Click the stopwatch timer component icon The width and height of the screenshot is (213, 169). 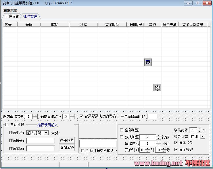(157, 88)
